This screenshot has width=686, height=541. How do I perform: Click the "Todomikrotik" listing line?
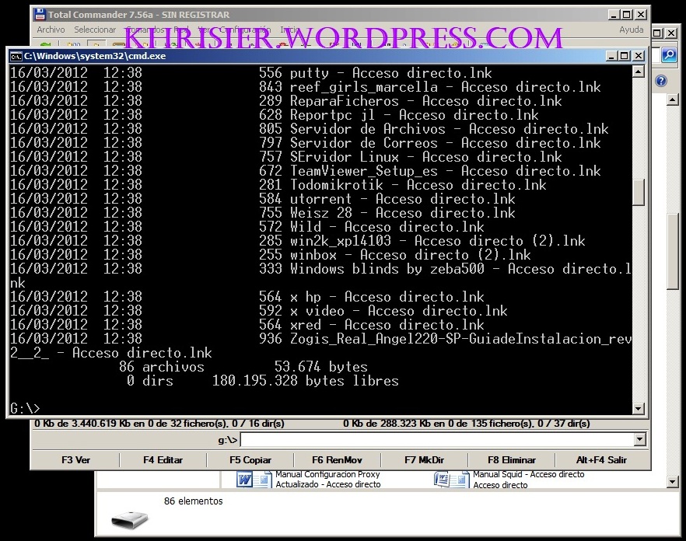coord(278,184)
